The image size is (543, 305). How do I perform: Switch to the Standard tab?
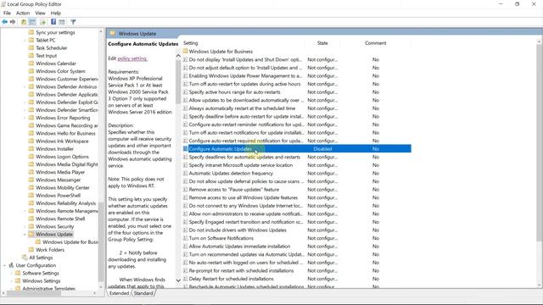[143, 293]
